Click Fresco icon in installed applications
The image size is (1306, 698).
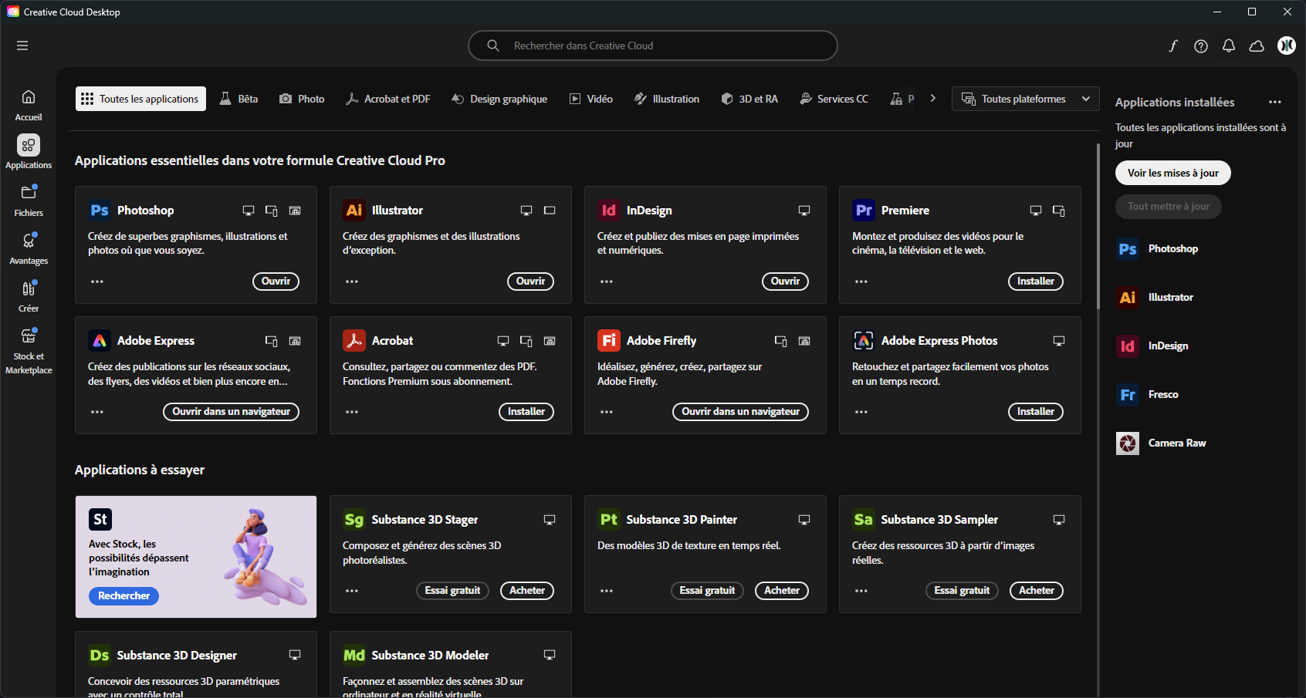pyautogui.click(x=1128, y=395)
